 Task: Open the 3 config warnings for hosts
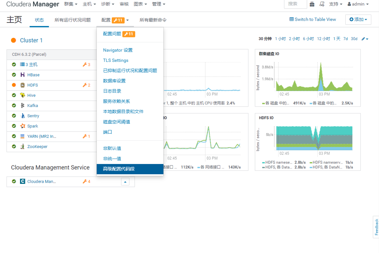point(87,65)
